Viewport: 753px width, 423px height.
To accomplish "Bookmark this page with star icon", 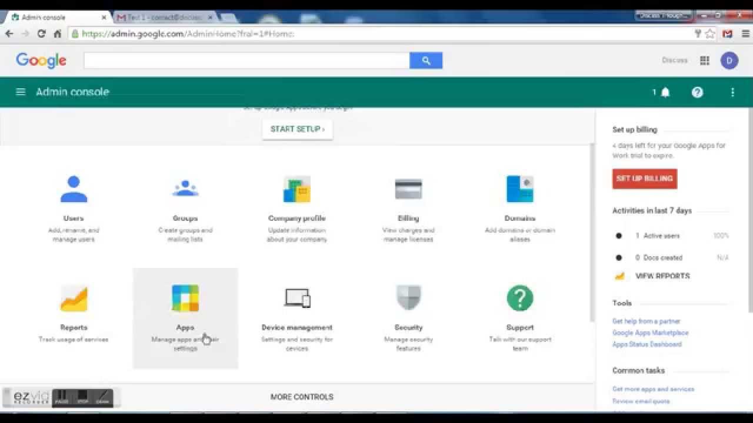I will 710,33.
